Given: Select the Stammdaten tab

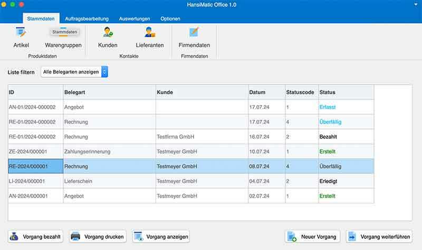Looking at the screenshot, I should pos(41,18).
